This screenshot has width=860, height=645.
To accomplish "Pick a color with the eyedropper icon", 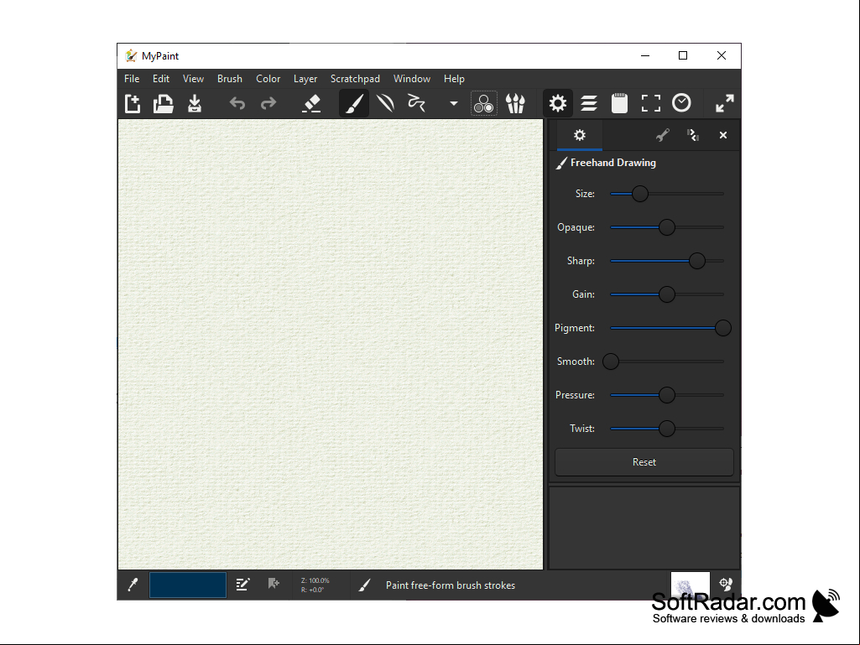I will coord(133,585).
